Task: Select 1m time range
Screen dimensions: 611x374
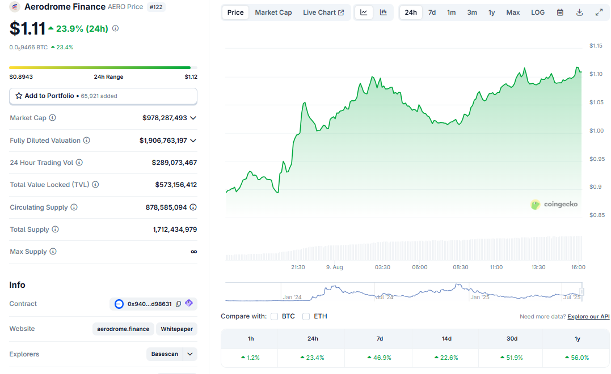Action: (451, 12)
